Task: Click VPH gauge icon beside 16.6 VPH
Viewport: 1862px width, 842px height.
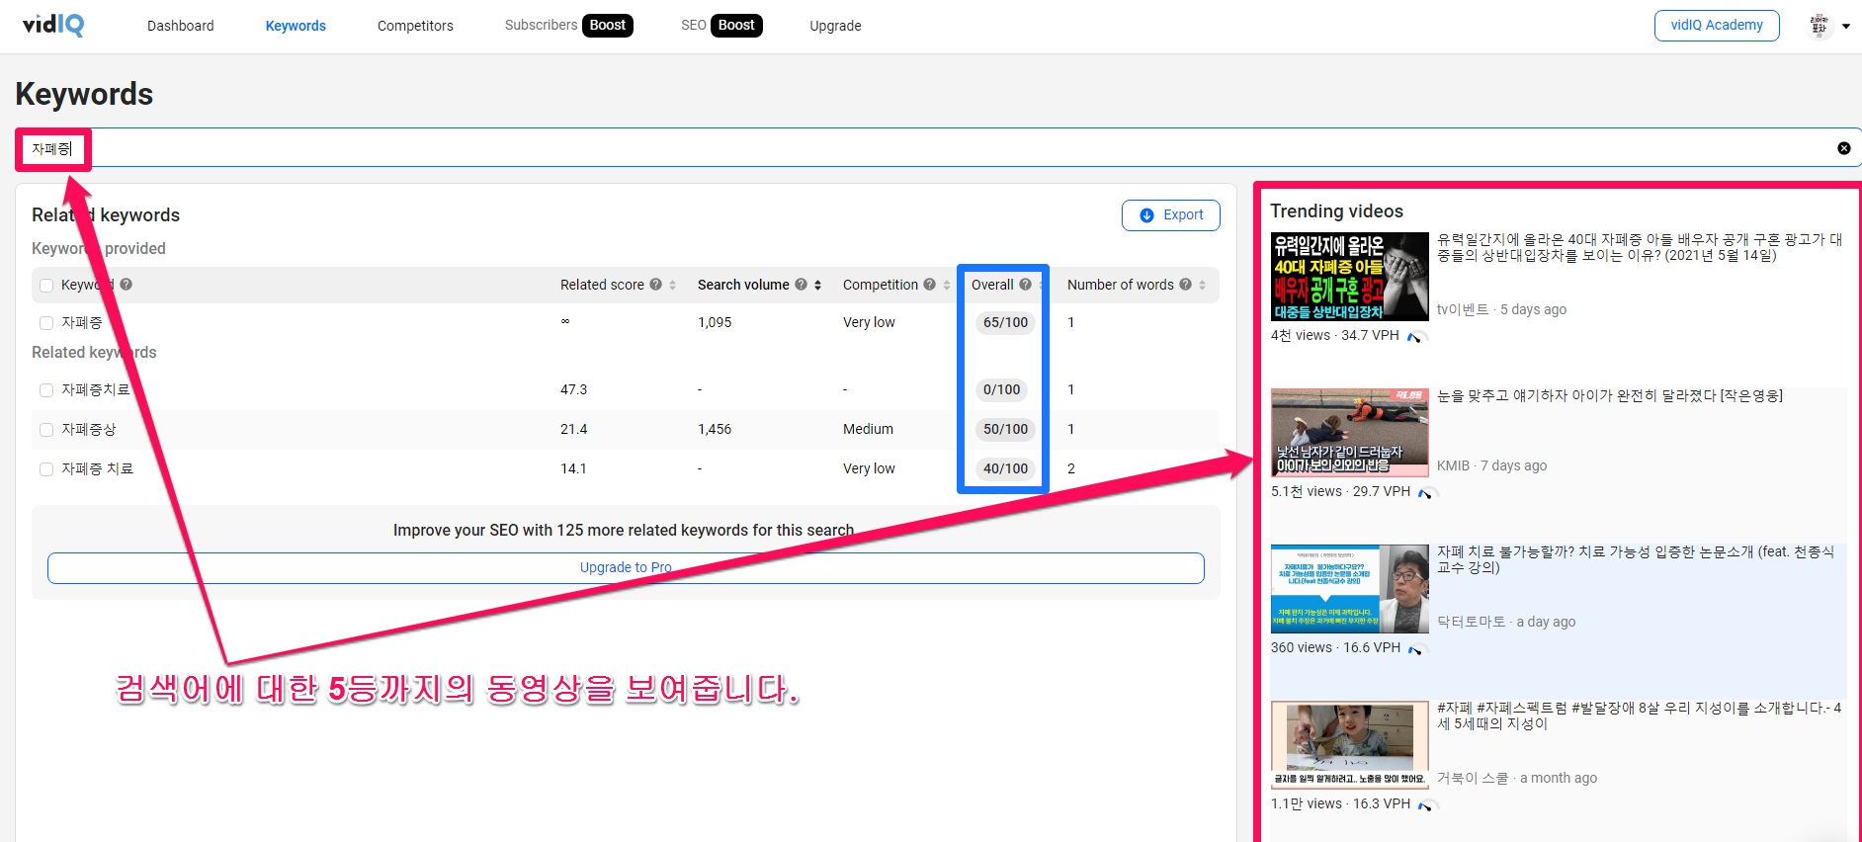Action: (1418, 649)
